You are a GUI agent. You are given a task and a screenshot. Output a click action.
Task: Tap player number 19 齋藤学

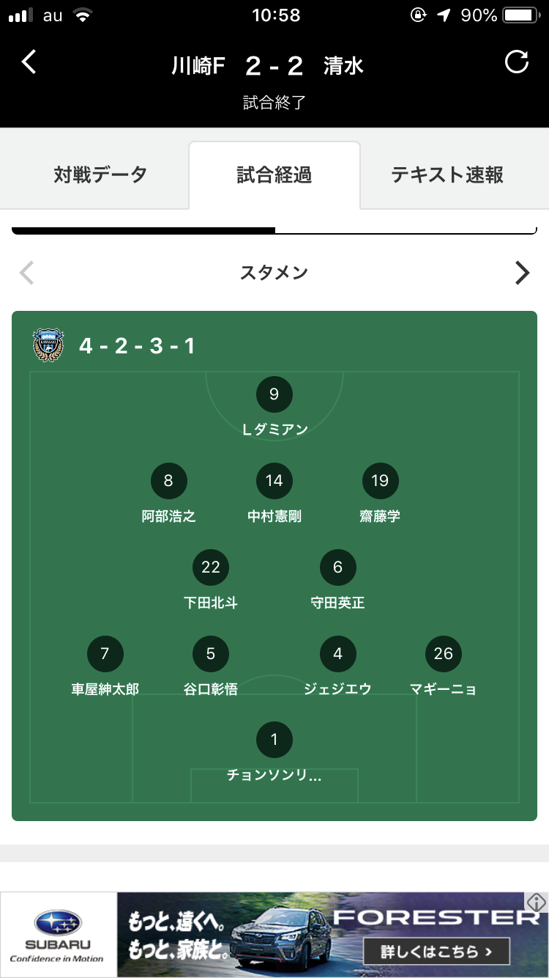(380, 481)
